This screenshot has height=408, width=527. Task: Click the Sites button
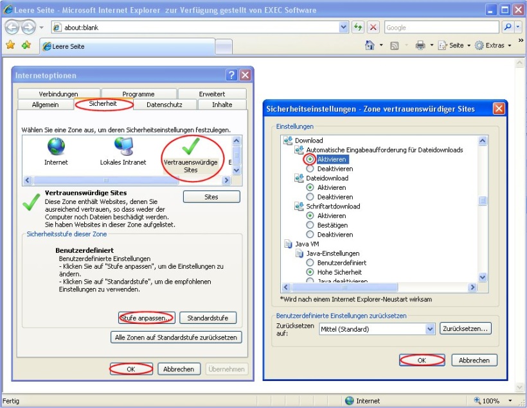[211, 197]
